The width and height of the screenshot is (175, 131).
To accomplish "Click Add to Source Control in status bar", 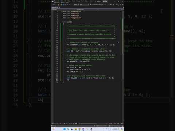I will (101, 126).
